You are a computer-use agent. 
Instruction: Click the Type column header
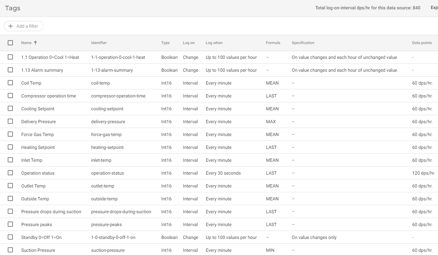165,42
